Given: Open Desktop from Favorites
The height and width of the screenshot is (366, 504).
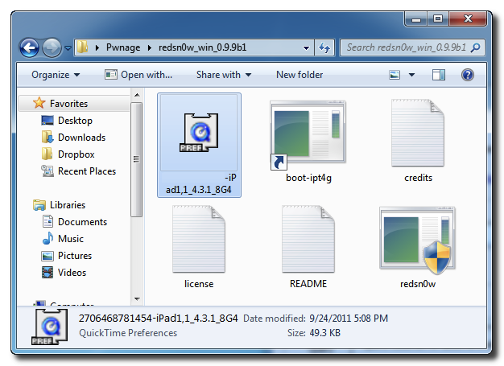Looking at the screenshot, I should click(75, 121).
